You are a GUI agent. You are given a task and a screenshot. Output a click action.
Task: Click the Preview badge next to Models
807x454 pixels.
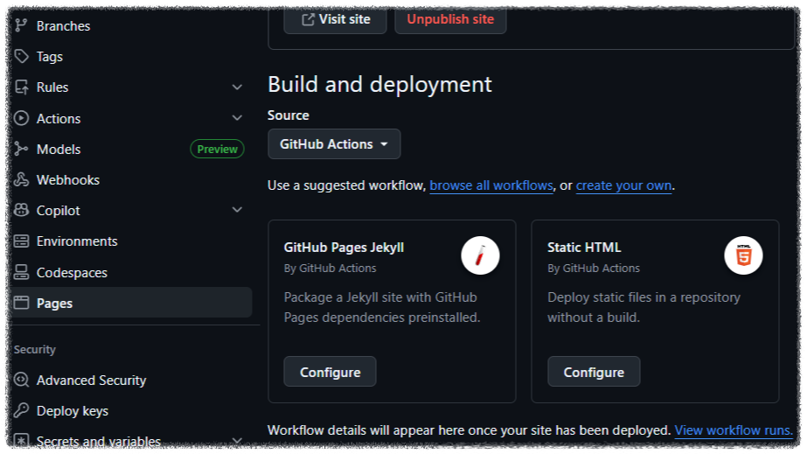217,149
